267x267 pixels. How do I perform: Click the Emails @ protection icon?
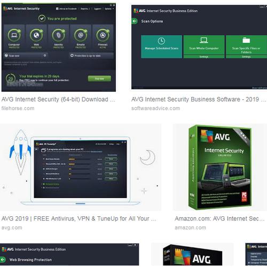click(x=81, y=35)
